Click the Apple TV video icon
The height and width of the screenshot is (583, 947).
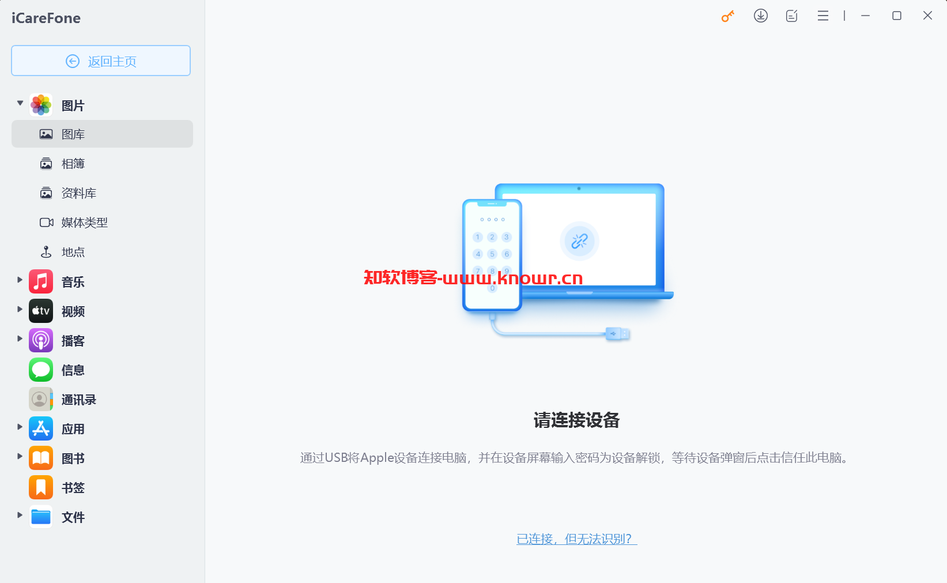[x=41, y=311]
